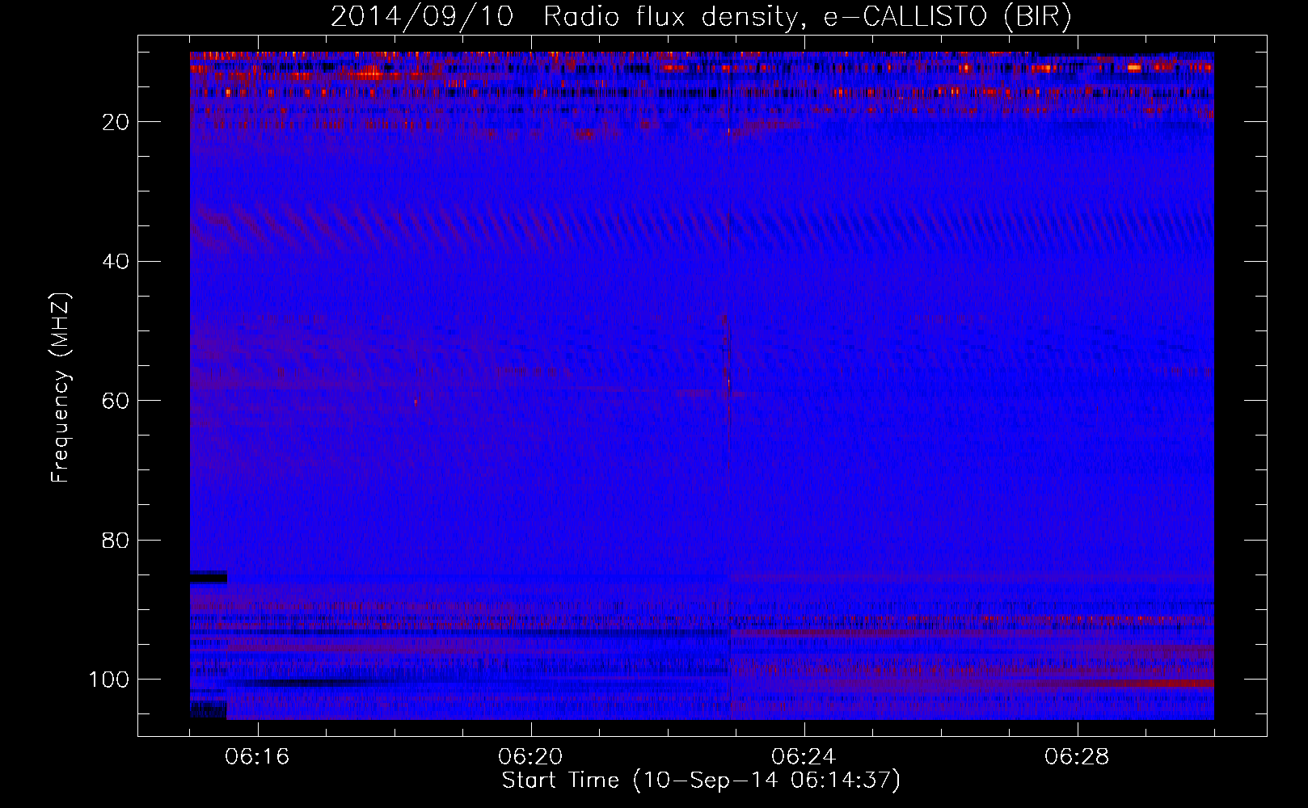The image size is (1308, 808).
Task: Click the 06:28 time tick label
Action: click(x=1077, y=757)
